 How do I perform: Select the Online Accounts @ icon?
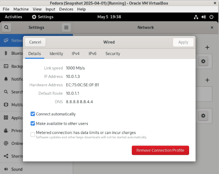(x=6, y=143)
